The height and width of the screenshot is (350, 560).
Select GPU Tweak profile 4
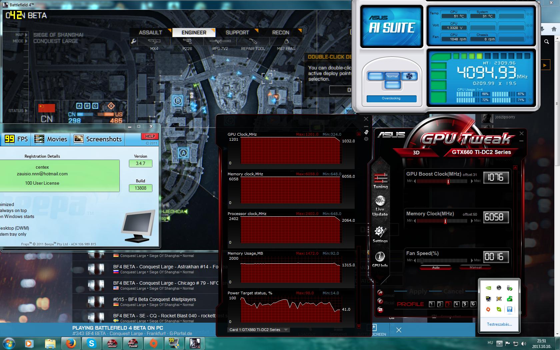click(x=457, y=304)
